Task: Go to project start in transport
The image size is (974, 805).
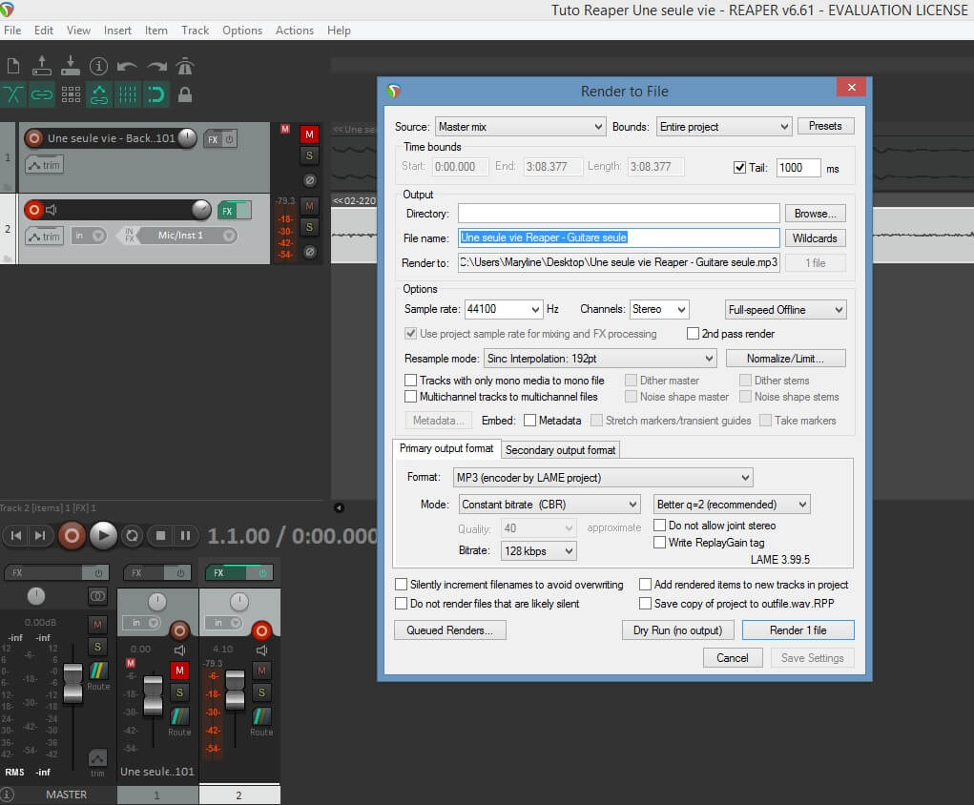Action: click(x=16, y=535)
